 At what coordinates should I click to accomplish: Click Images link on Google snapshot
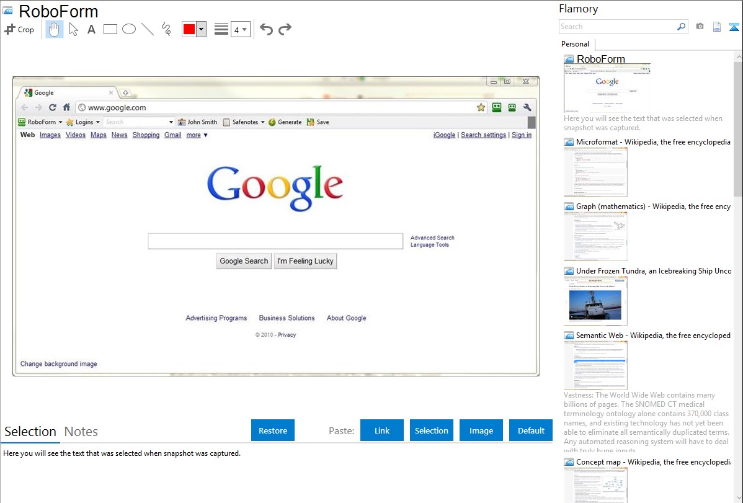[x=50, y=135]
